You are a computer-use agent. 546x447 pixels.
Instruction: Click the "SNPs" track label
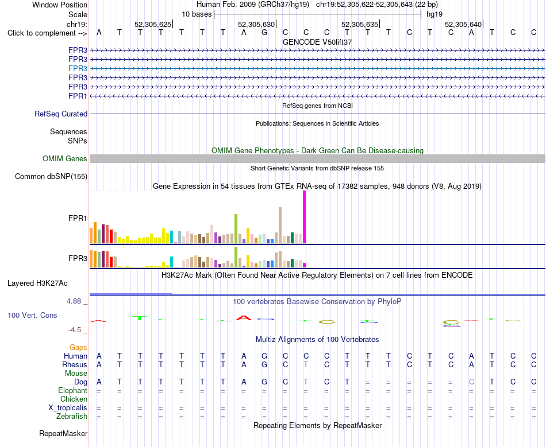(78, 141)
